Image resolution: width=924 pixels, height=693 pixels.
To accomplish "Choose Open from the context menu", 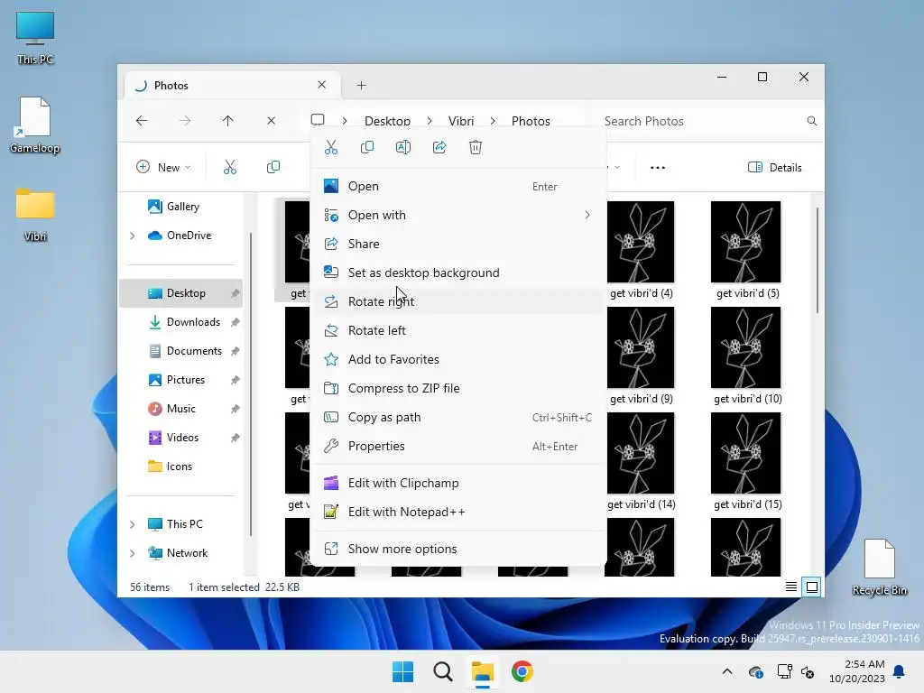I will tap(457, 186).
